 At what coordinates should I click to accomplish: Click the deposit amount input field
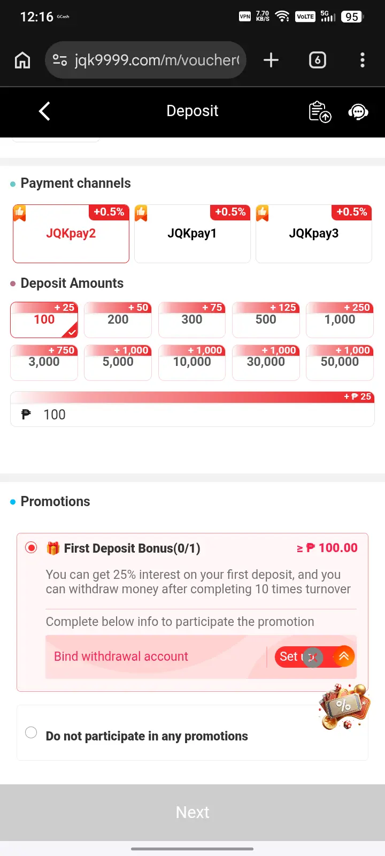click(x=192, y=415)
